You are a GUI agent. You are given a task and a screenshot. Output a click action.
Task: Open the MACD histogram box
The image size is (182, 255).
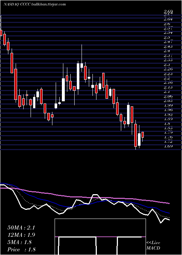point(100,237)
